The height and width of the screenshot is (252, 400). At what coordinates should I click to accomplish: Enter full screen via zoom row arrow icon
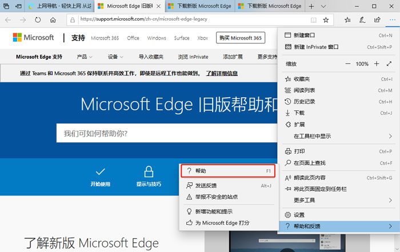pyautogui.click(x=391, y=64)
